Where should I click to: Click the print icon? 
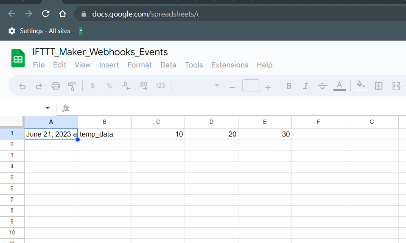pos(56,86)
